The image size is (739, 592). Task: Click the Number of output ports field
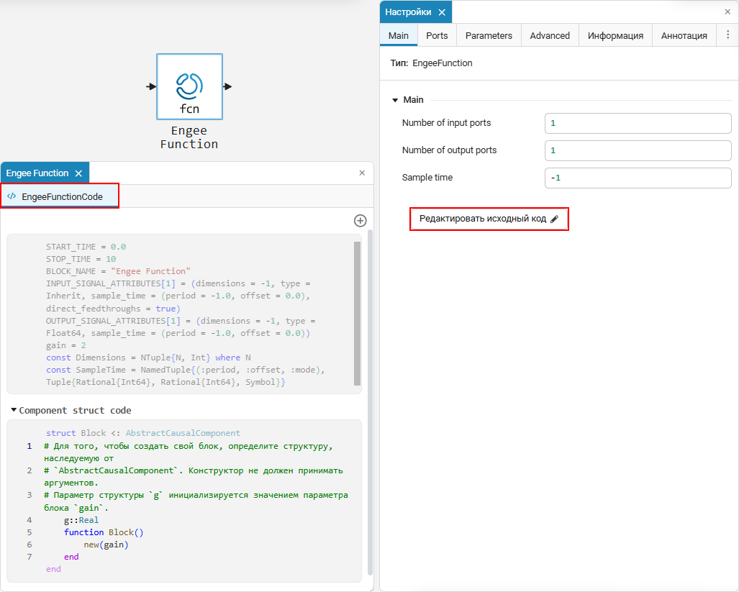click(x=638, y=151)
